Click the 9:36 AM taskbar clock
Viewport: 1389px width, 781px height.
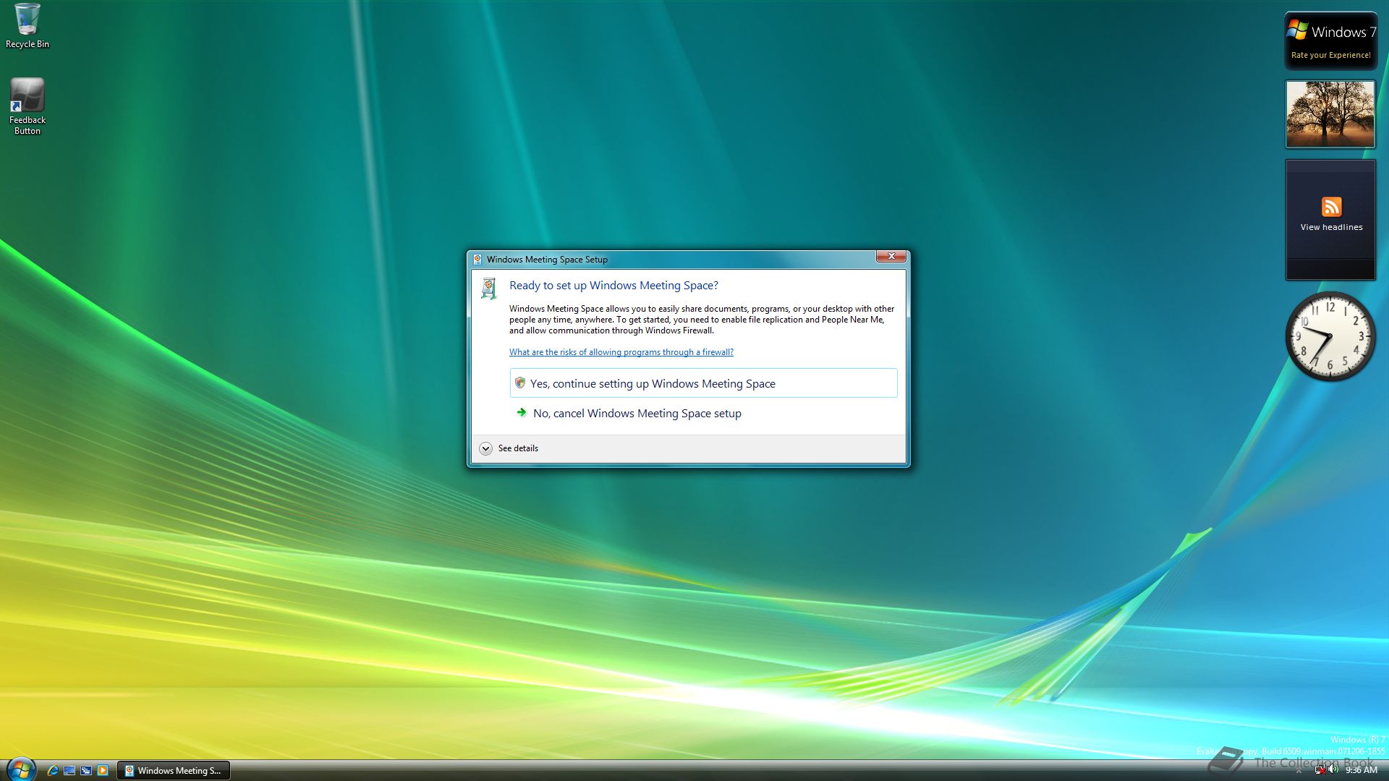[x=1361, y=771]
